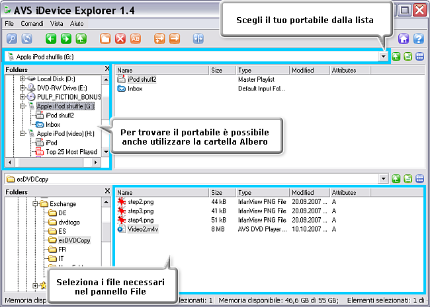
Task: Click upper panel list view icon
Action: [x=408, y=57]
